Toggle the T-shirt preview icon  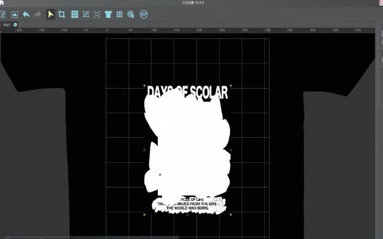[108, 14]
